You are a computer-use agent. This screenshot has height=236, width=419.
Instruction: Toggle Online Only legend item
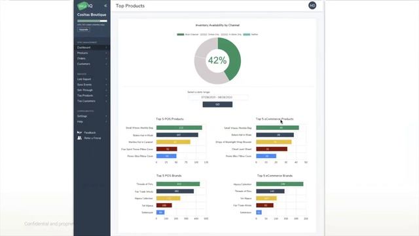(209, 35)
